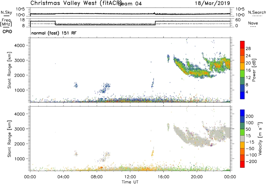This screenshot has height=184, width=266.
Task: Click '3000' on velocity panel range axis
Action: 20,129
